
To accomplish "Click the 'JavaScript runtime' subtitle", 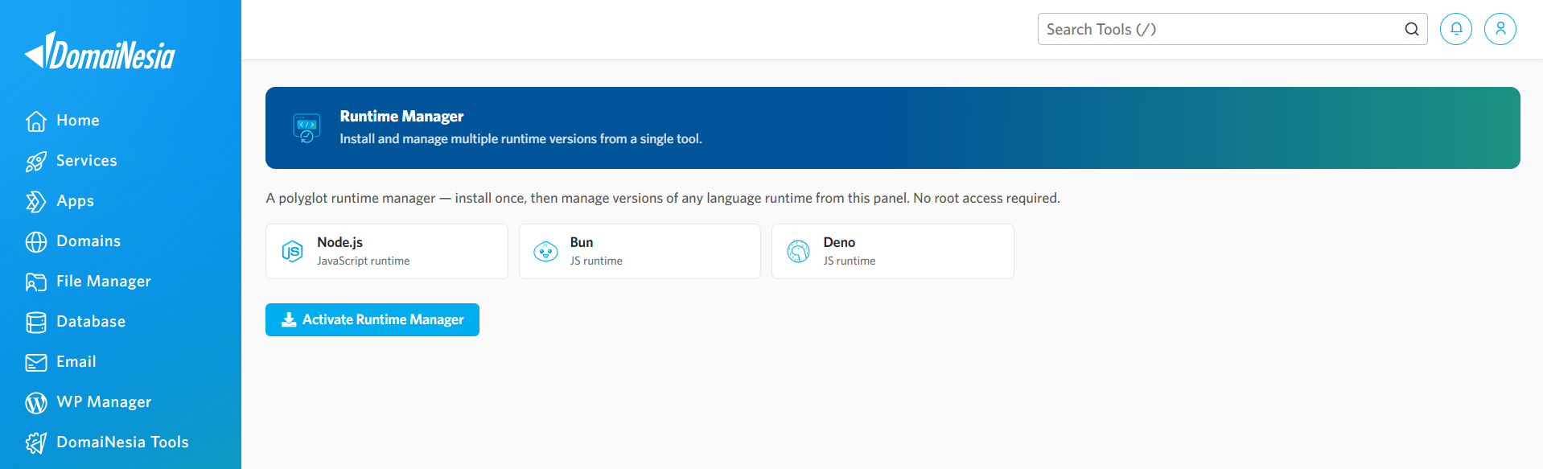I will pyautogui.click(x=364, y=261).
